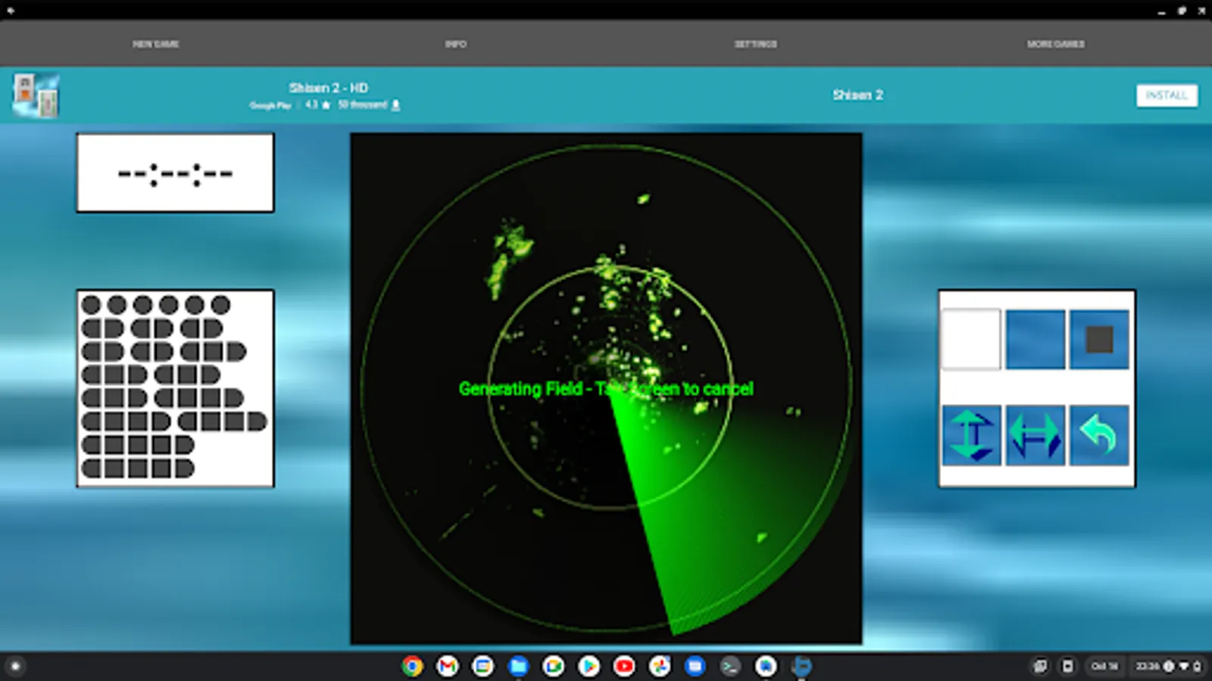
Task: Click the Shisen 2 app icon in the banner
Action: coord(36,95)
